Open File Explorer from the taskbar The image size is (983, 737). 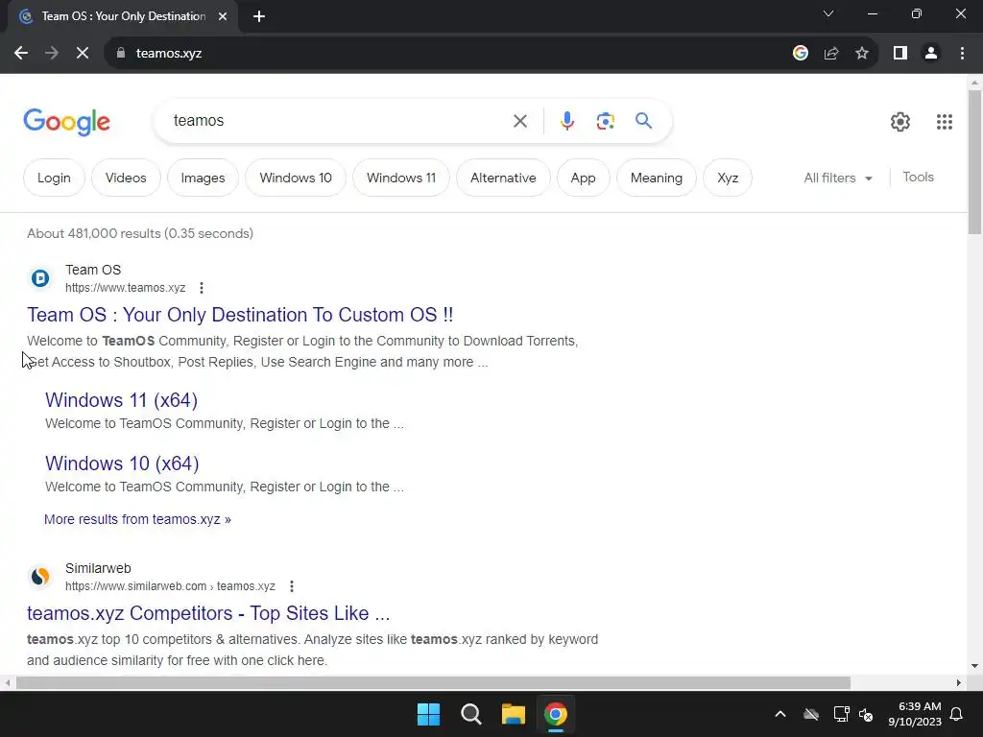[513, 714]
